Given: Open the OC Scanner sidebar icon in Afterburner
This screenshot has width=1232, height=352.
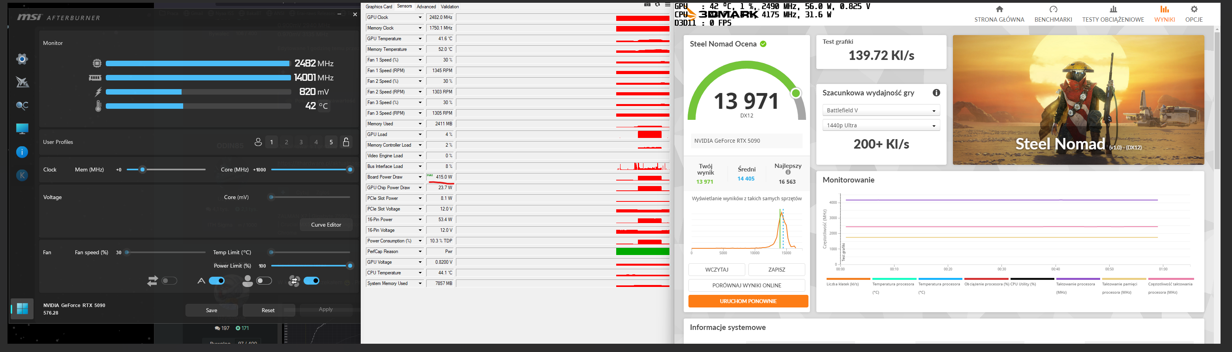Looking at the screenshot, I should coord(22,106).
